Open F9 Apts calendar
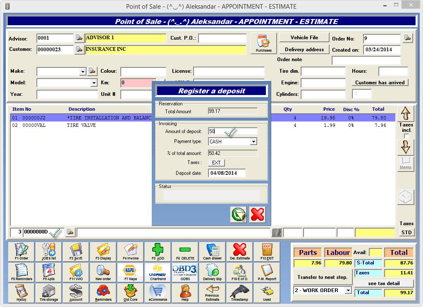Image resolution: width=423 pixels, height=307 pixels. (x=48, y=272)
